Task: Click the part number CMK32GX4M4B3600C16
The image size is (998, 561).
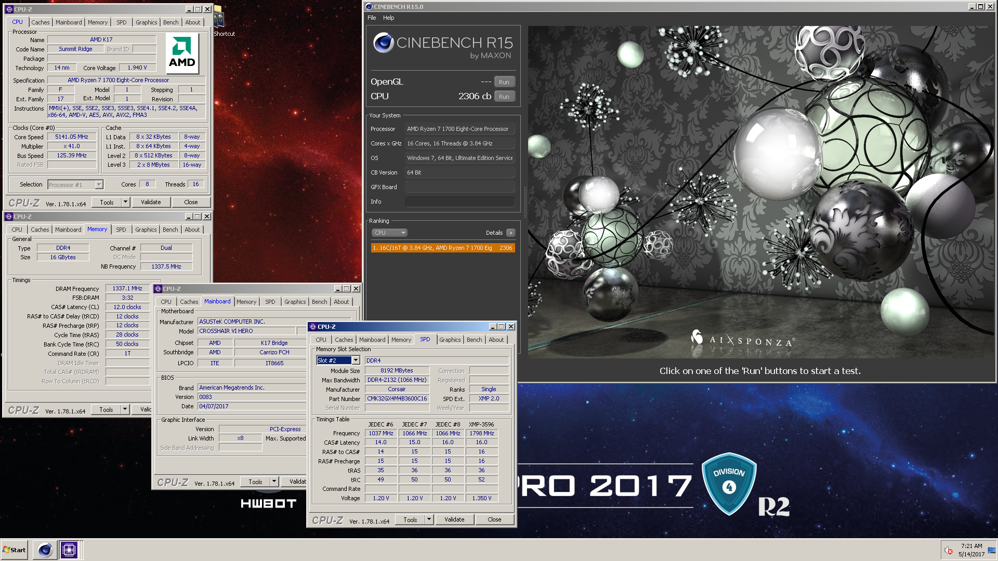Action: click(x=397, y=399)
